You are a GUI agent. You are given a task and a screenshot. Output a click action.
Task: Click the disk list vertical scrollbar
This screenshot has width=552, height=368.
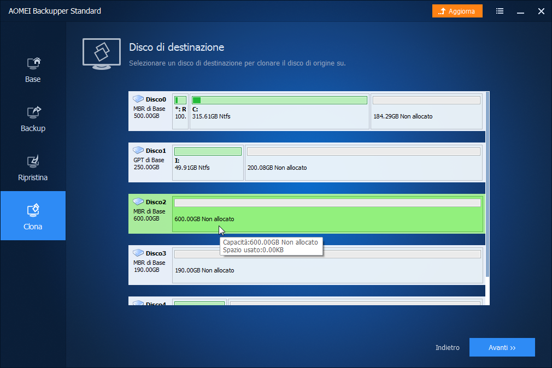488,184
